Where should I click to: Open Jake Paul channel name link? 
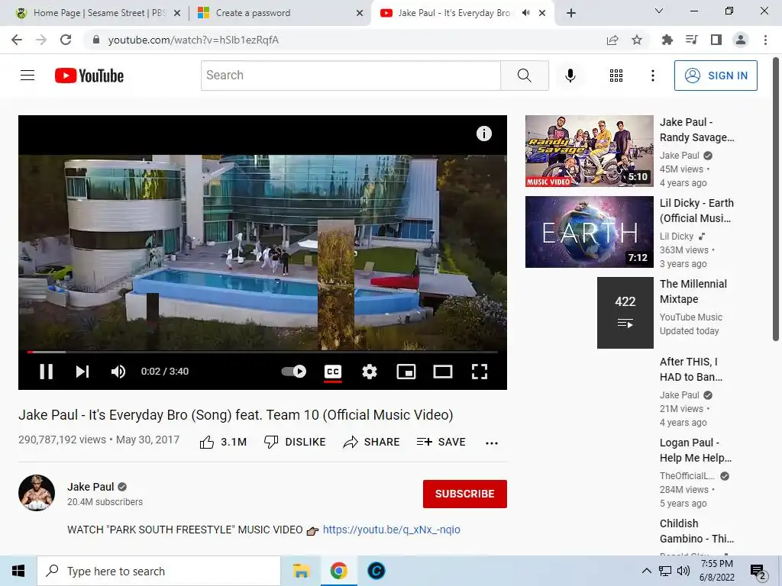tap(91, 487)
